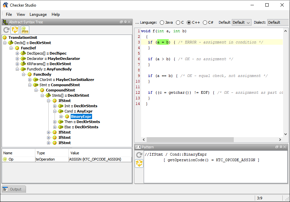Switch to the Output tab

click(14, 189)
